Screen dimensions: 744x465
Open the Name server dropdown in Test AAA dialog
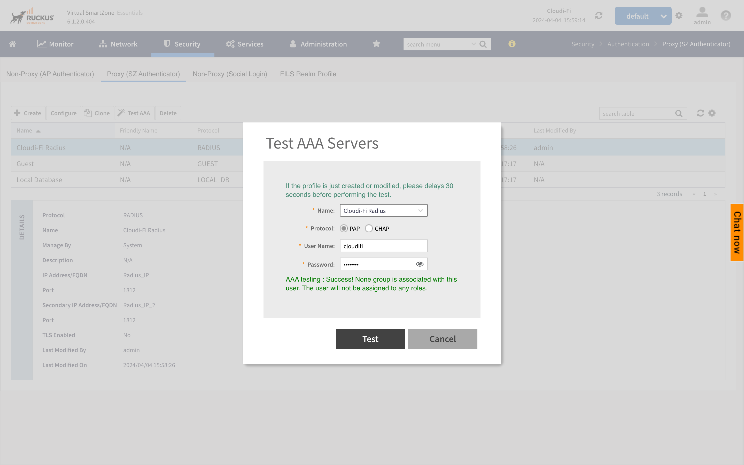tap(420, 210)
